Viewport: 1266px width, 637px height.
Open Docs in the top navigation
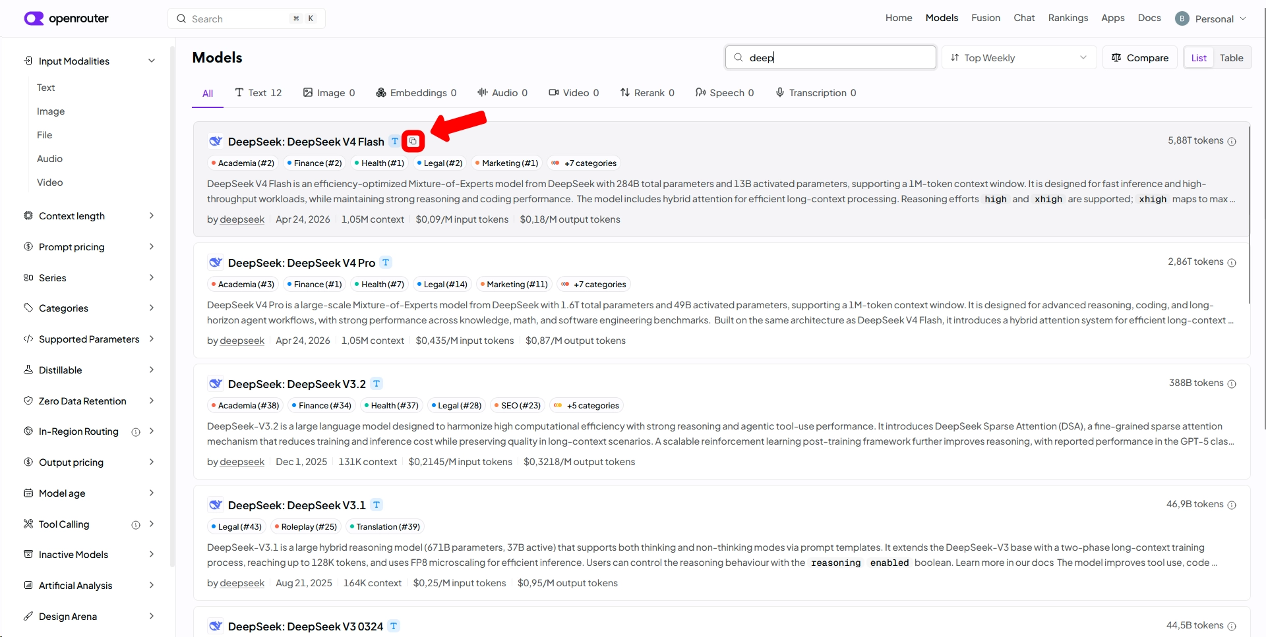(1149, 18)
